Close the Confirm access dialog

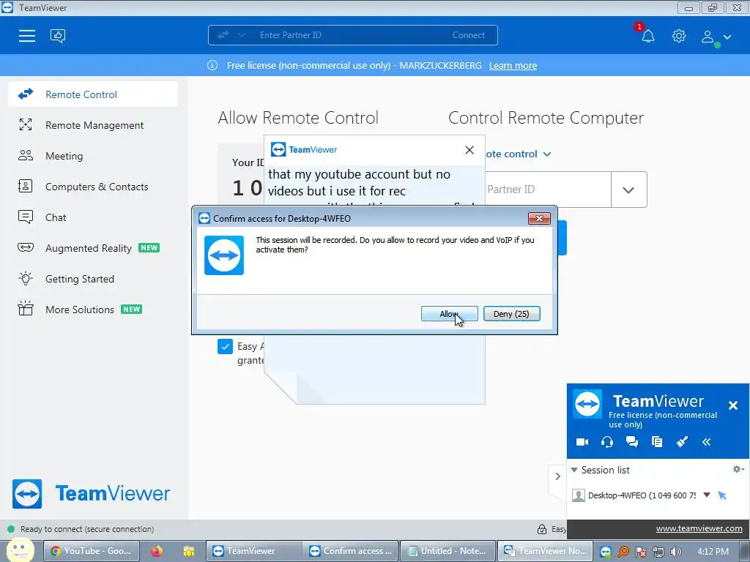point(539,218)
